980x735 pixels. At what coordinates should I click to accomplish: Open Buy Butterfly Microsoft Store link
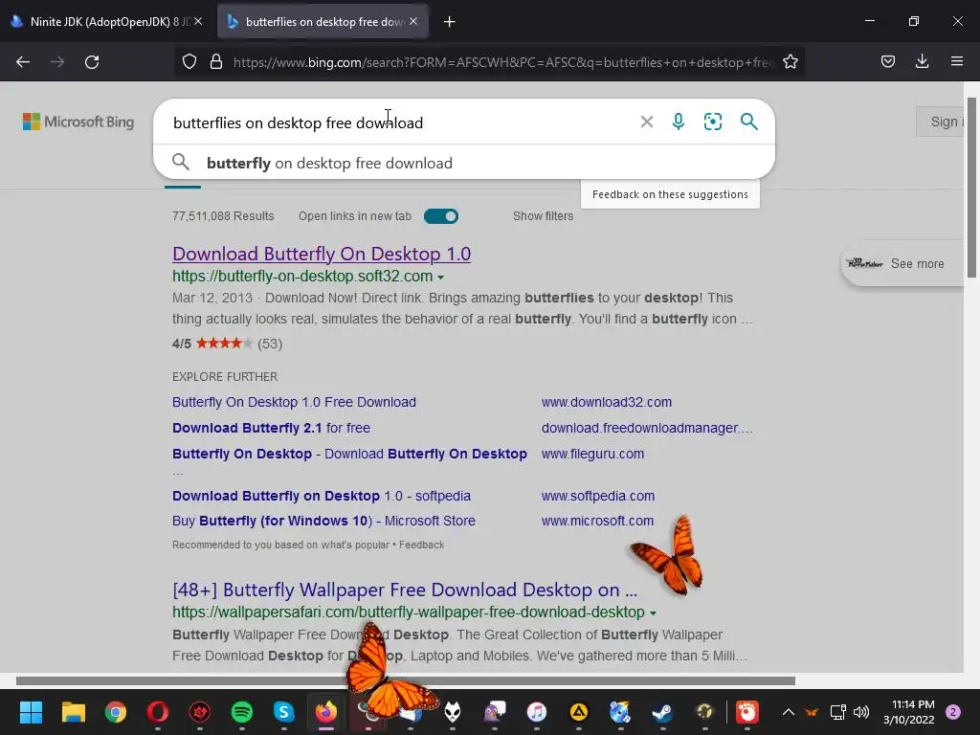tap(323, 522)
